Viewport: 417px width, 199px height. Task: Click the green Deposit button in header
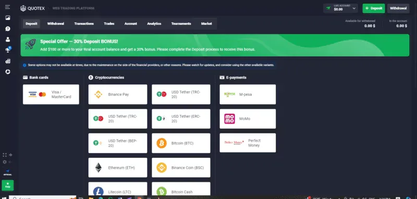click(374, 8)
